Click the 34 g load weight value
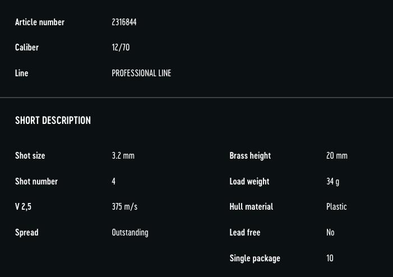393x277 pixels. [x=333, y=182]
